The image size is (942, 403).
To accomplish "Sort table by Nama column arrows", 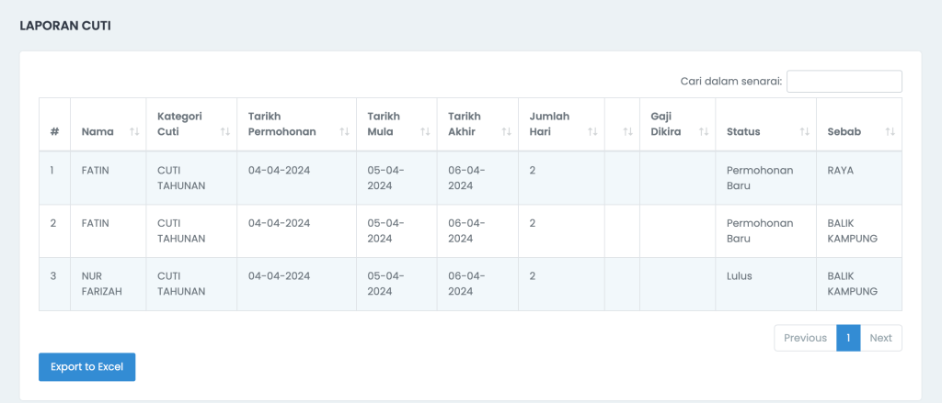I will (134, 131).
